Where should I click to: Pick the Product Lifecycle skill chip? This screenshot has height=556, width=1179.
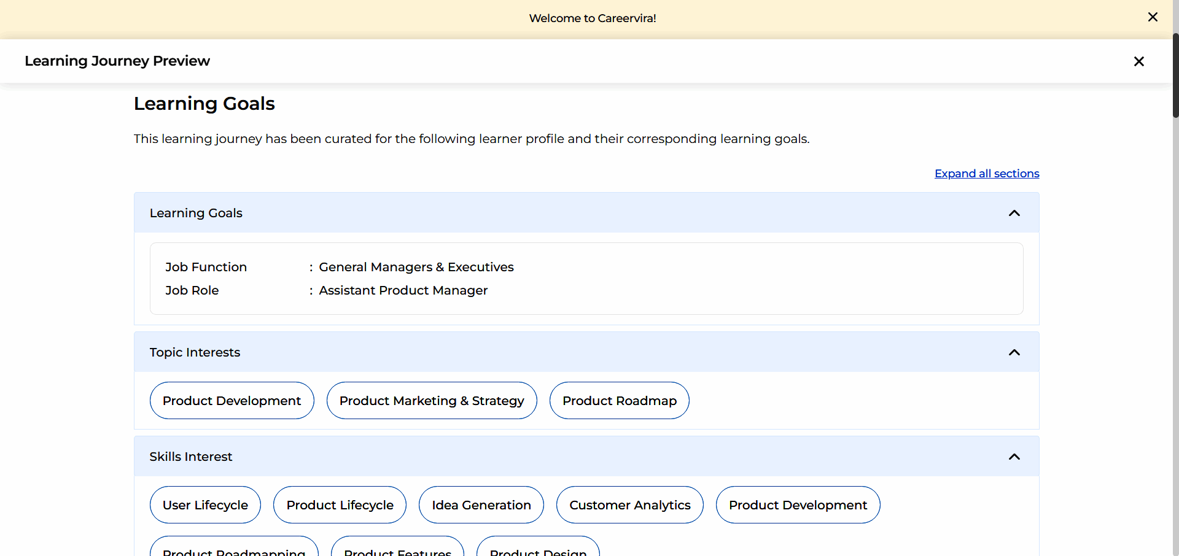pyautogui.click(x=340, y=505)
